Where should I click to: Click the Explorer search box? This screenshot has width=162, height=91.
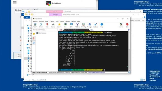click(137, 20)
